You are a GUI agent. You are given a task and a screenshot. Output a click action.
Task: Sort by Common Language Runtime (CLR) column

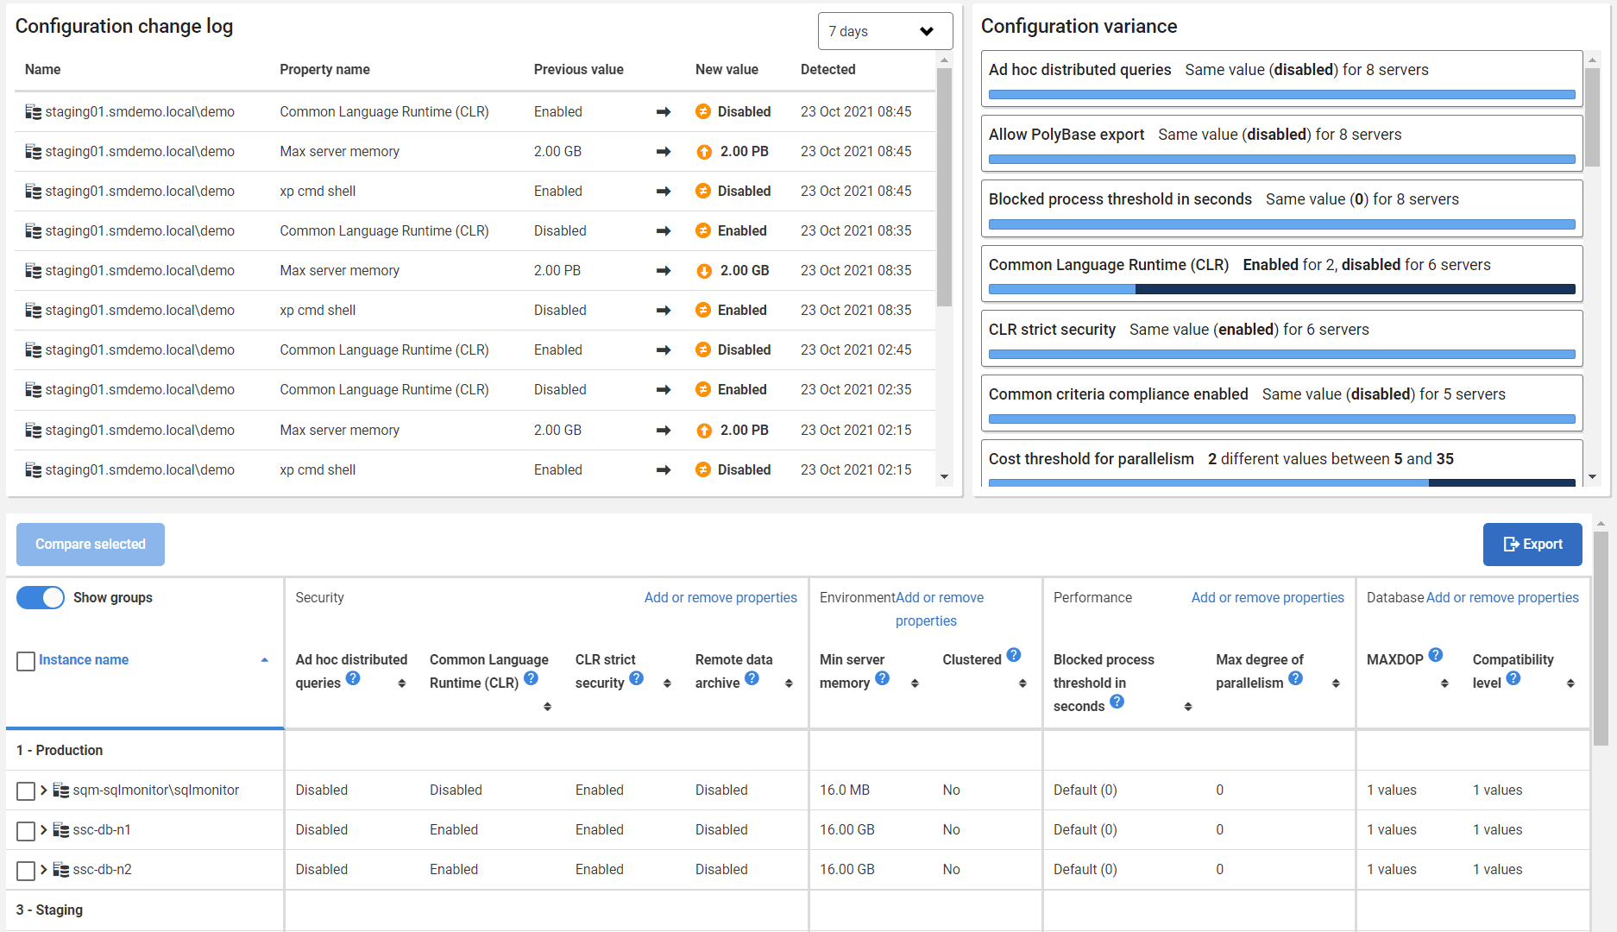tap(547, 707)
